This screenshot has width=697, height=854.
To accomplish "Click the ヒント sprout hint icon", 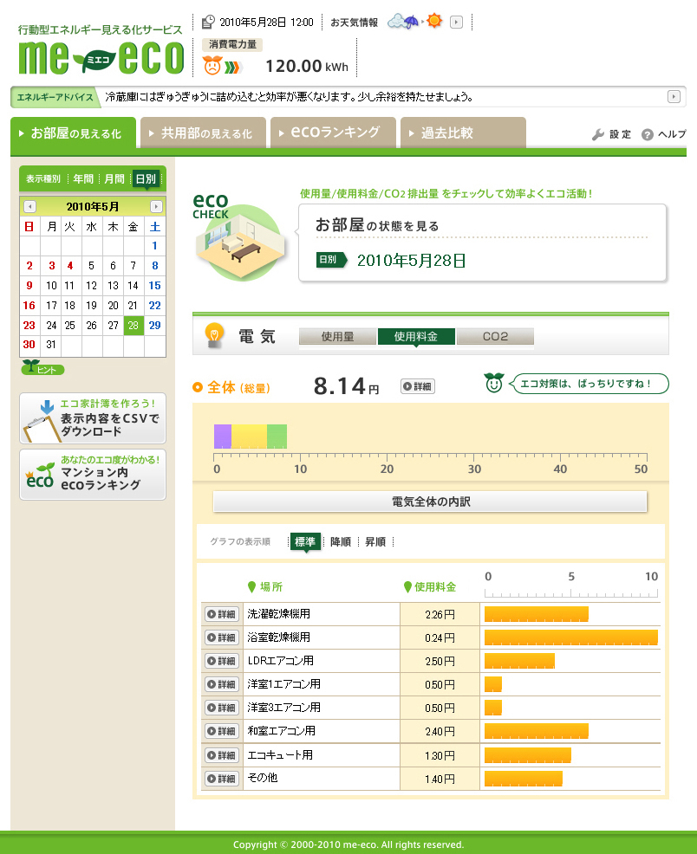I will coord(42,367).
